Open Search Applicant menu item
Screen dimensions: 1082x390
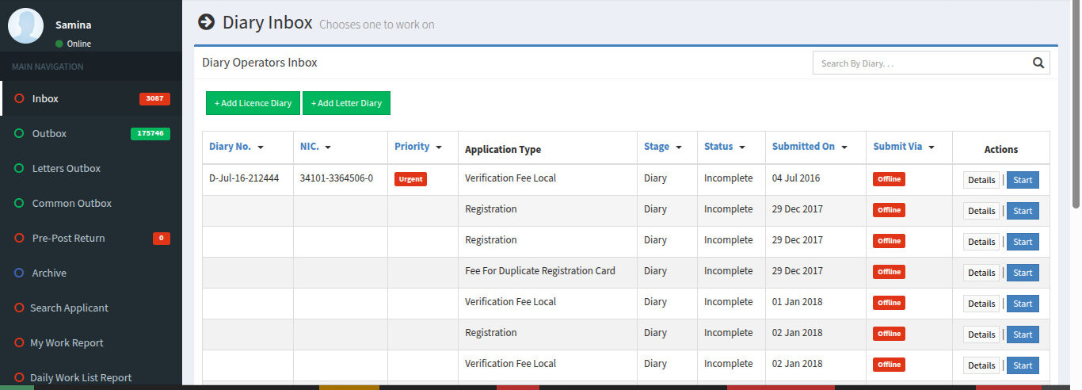click(x=91, y=308)
